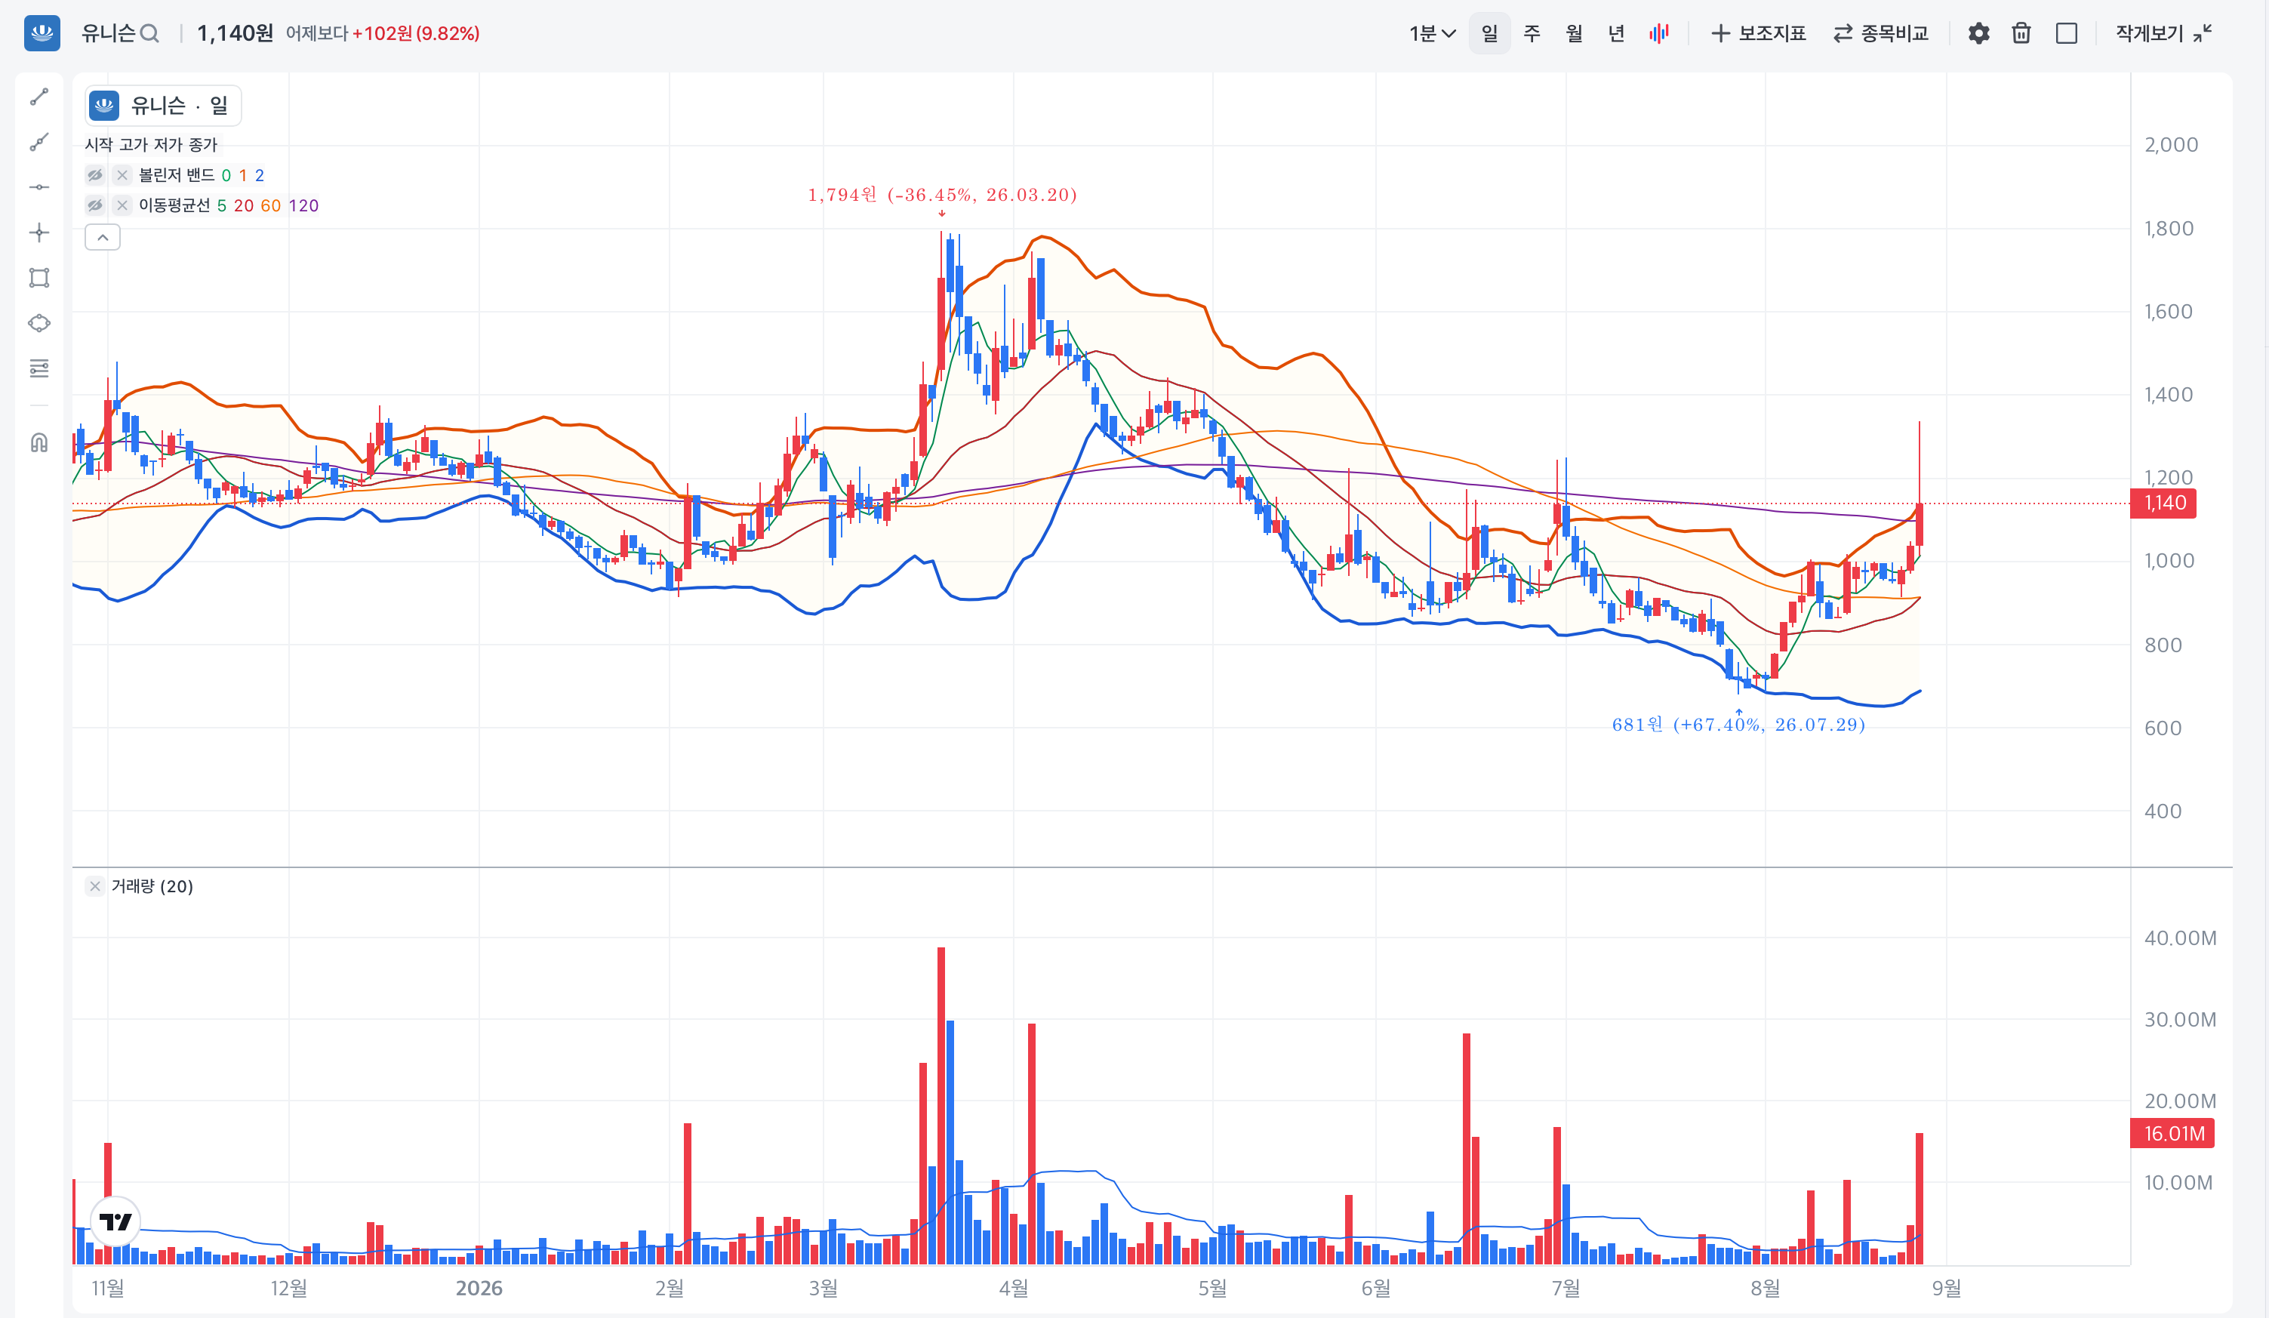Click the 681원 low price annotation
The image size is (2269, 1318).
(x=1738, y=725)
